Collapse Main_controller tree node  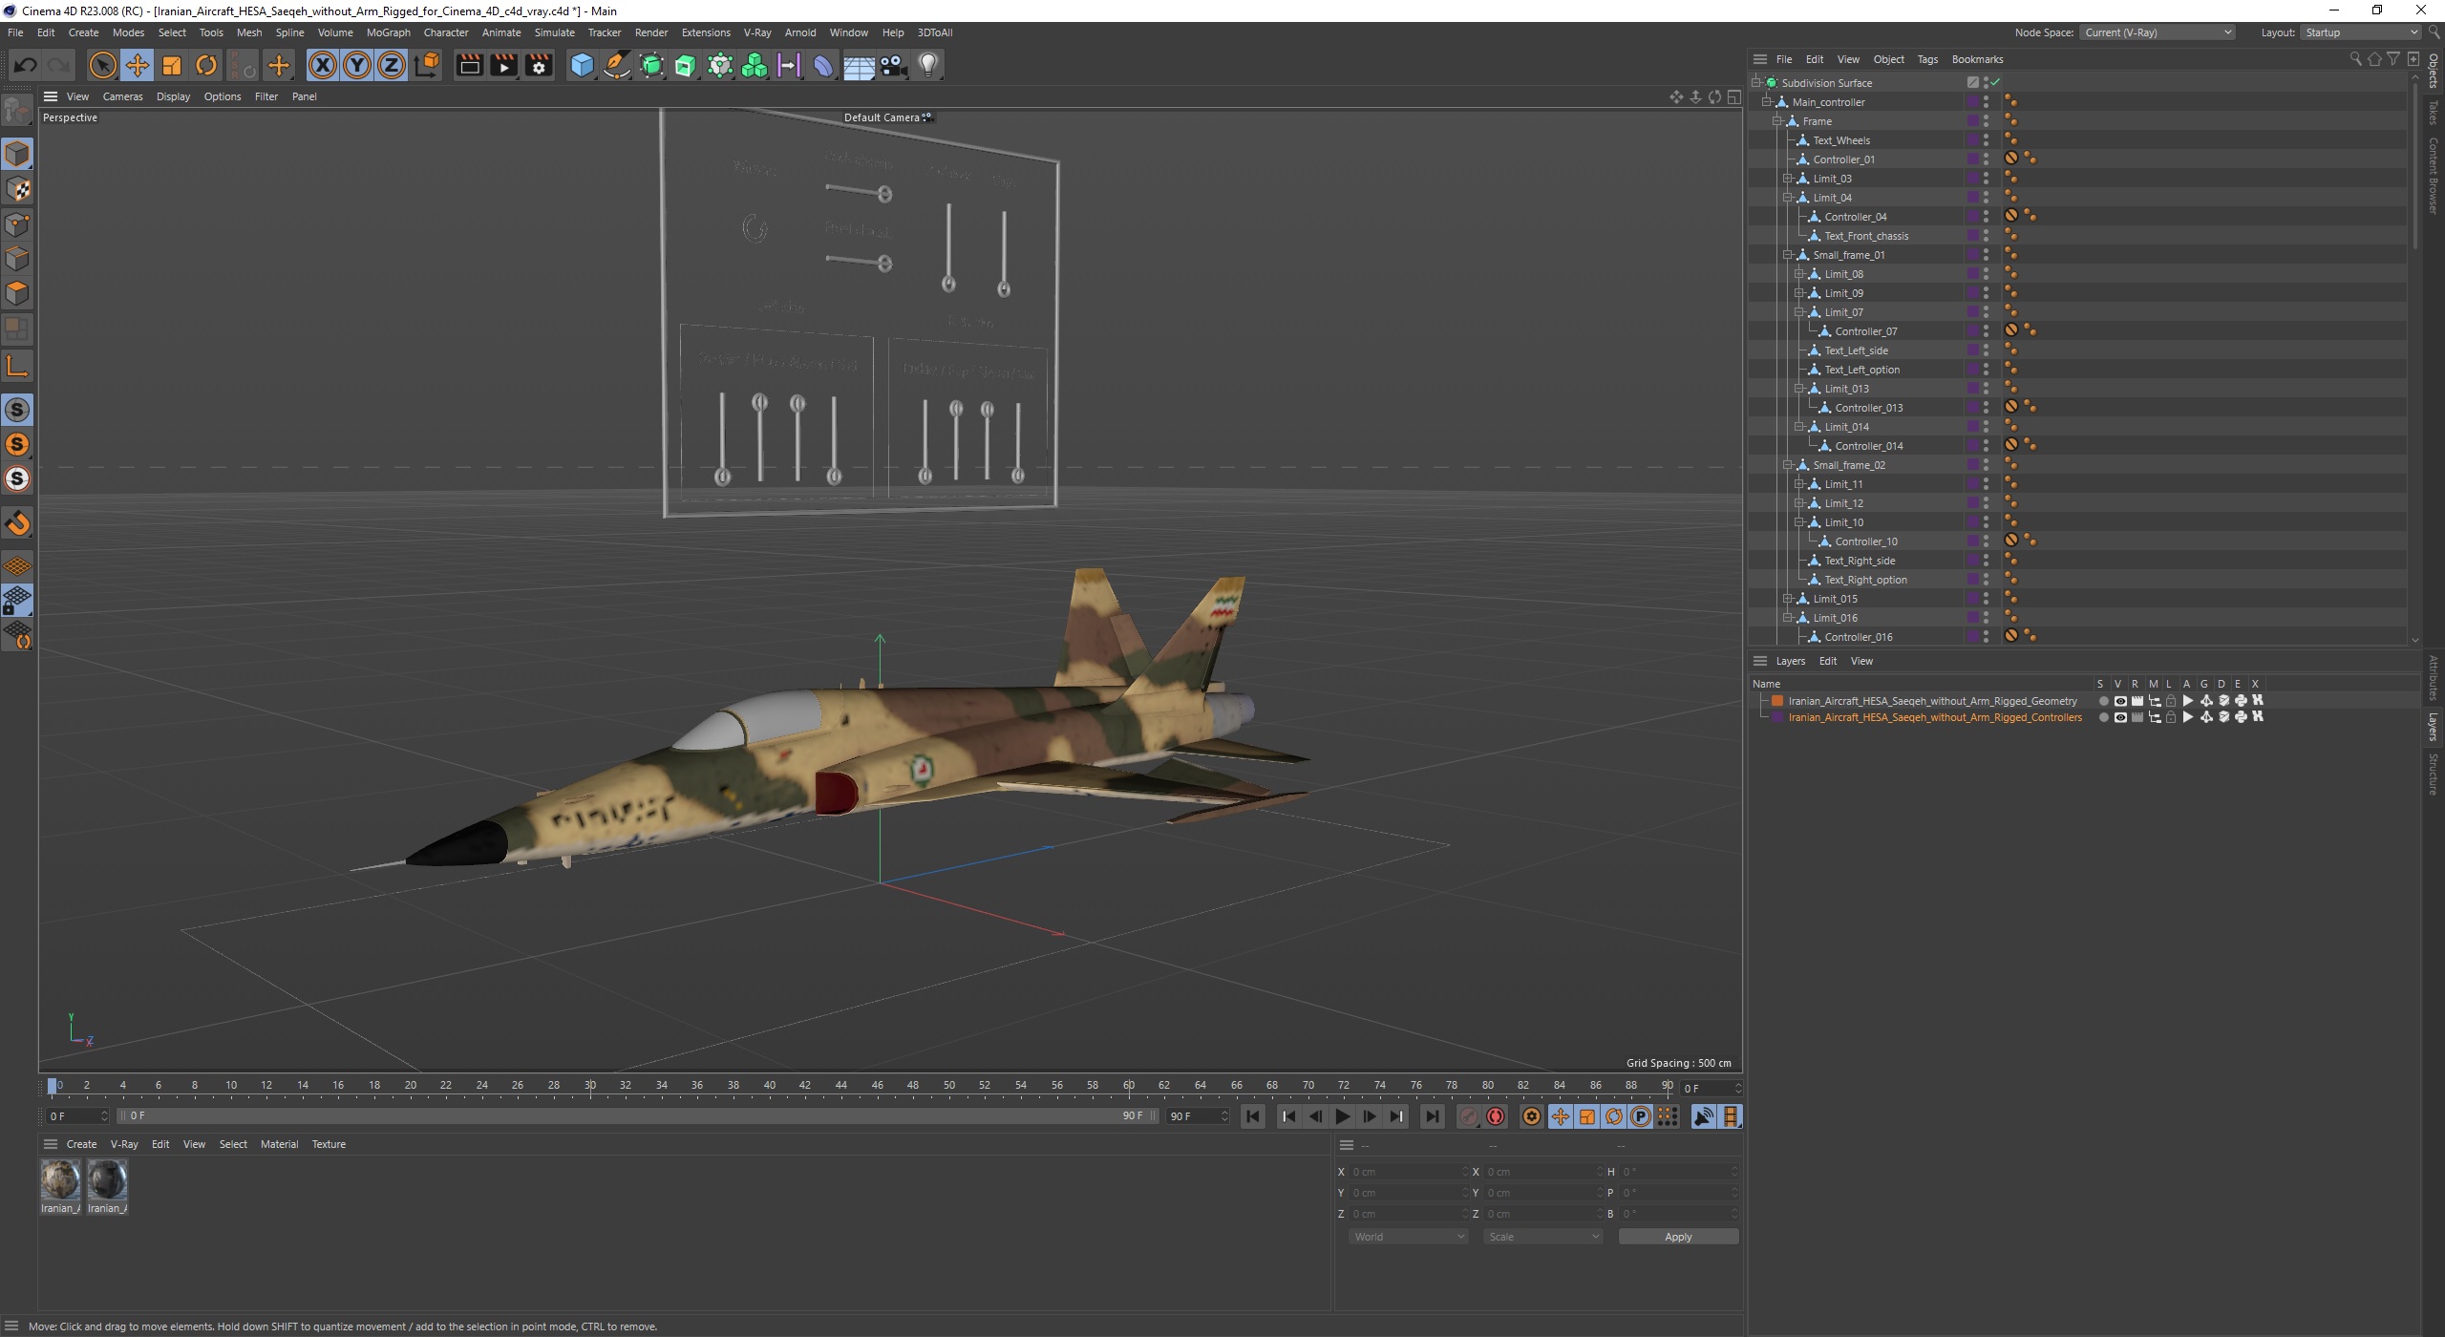pyautogui.click(x=1767, y=102)
